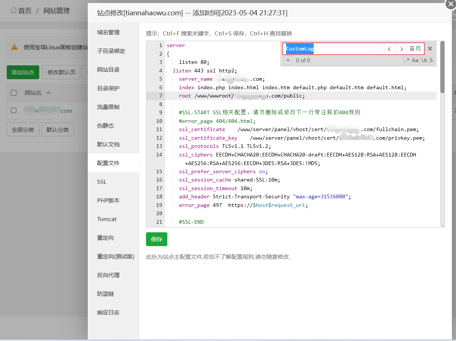Click the editor vertical scrollbar
The image size is (456, 341).
(442, 67)
